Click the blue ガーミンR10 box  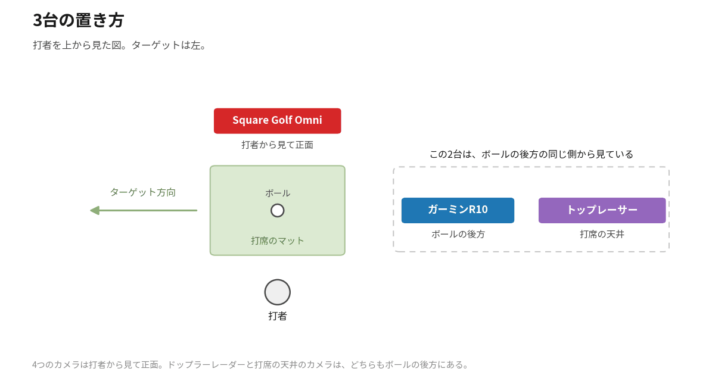pyautogui.click(x=458, y=210)
